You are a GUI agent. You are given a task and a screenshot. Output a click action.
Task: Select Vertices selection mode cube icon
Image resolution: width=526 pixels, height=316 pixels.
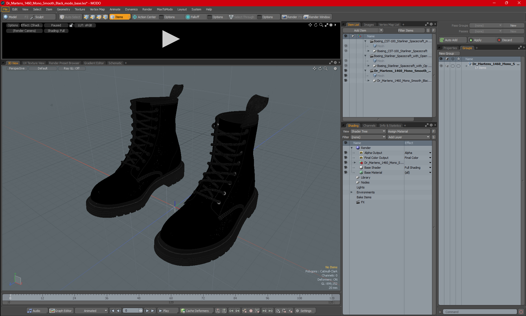tap(86, 17)
